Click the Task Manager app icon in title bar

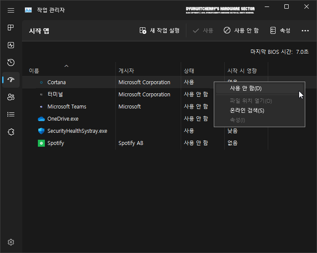coord(28,10)
